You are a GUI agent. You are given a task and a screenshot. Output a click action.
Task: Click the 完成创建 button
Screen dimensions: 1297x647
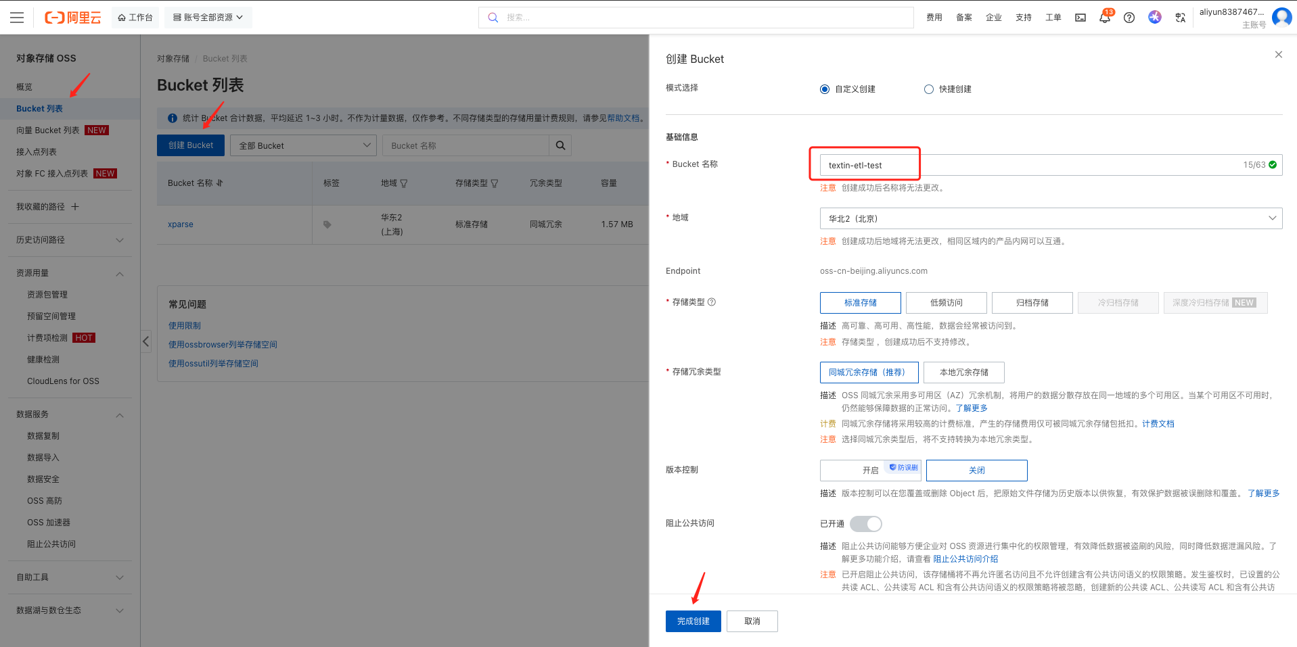point(693,621)
